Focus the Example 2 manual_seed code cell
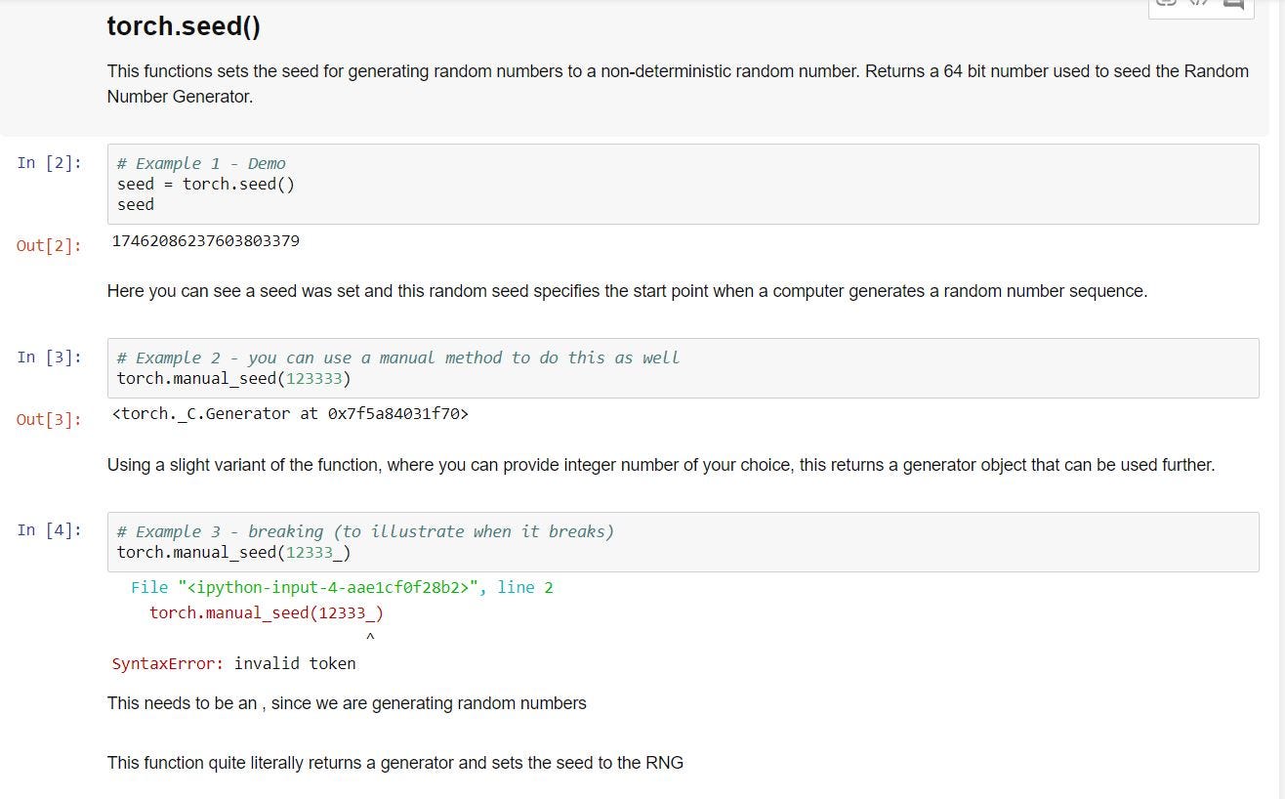1285x799 pixels. coord(682,368)
